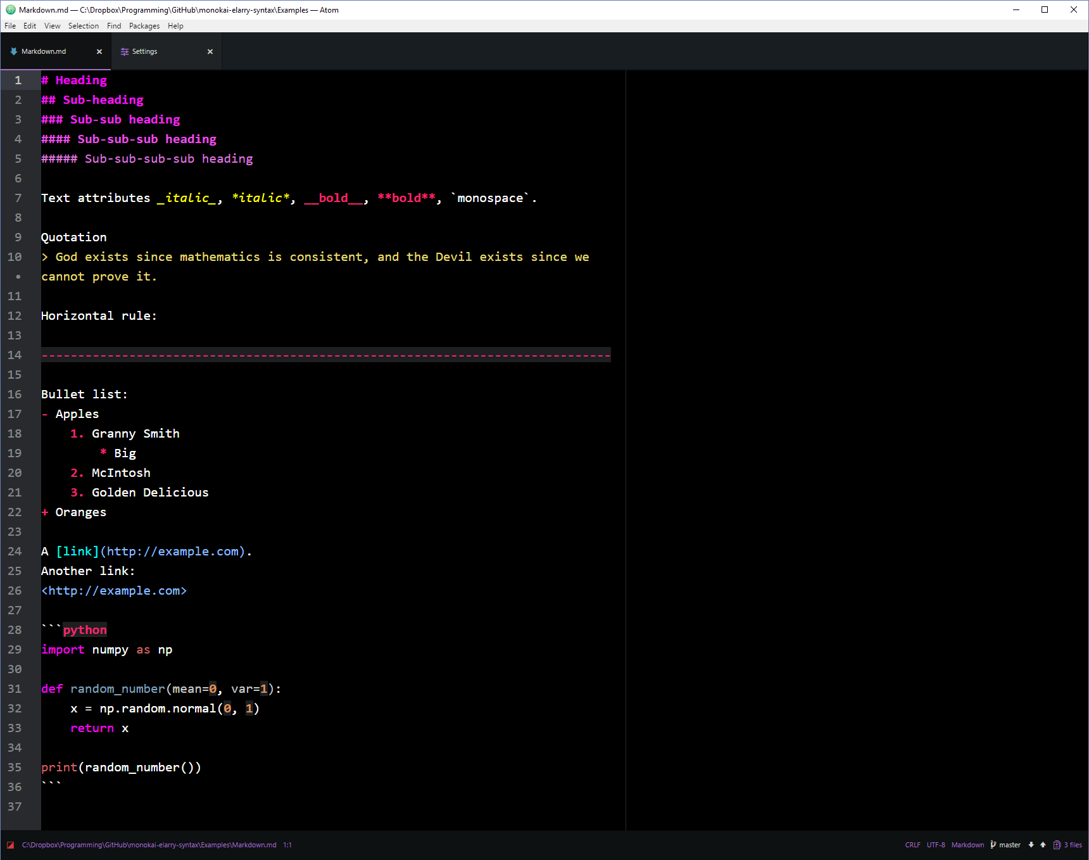Click the 'Granny Smith' list item
Screen dimensions: 1089x860
135,434
